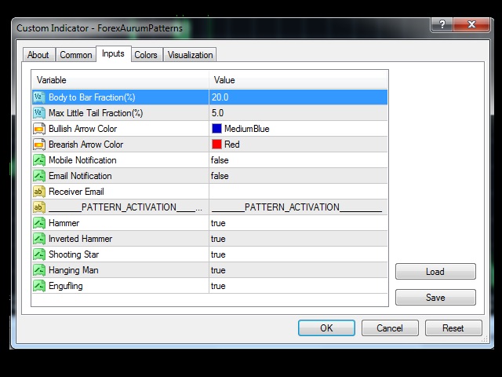Select Mobile Notification false value

pos(298,160)
